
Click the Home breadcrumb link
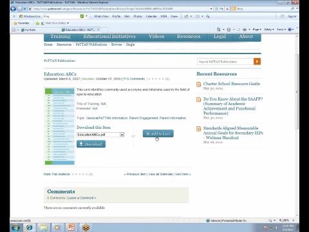48,44
